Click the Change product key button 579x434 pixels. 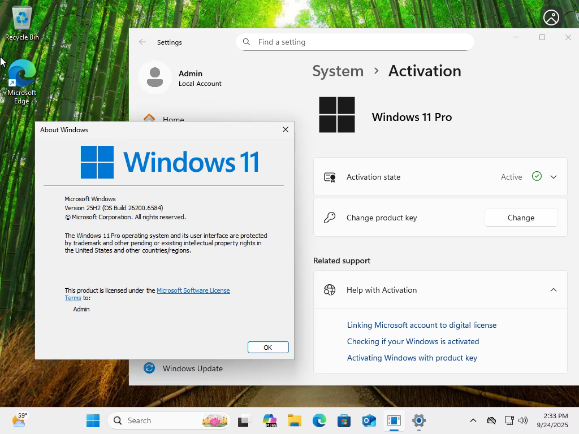click(x=521, y=218)
